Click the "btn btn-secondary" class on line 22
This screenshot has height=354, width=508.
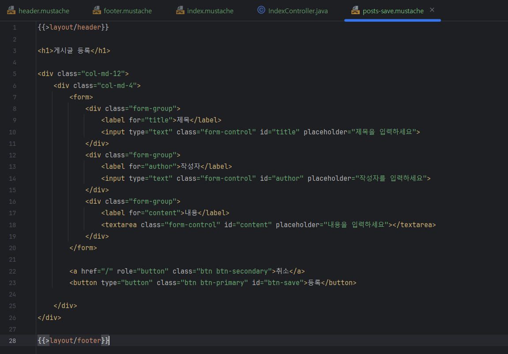pos(234,271)
